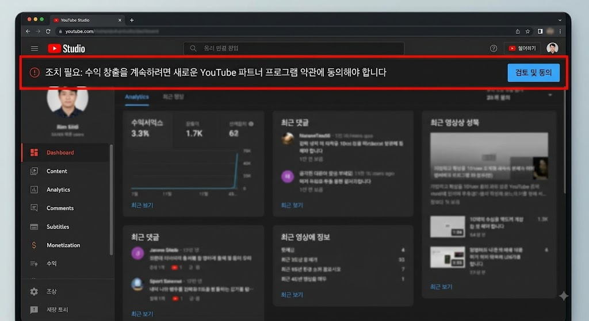The height and width of the screenshot is (321, 589).
Task: Expand the date range dropdown arrow
Action: point(550,95)
